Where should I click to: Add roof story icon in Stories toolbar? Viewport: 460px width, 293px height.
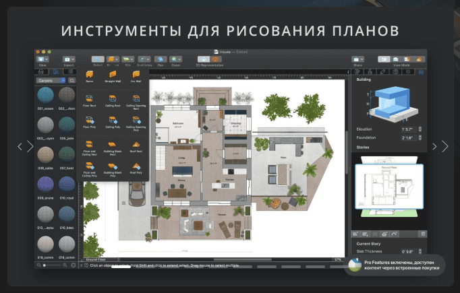[384, 234]
